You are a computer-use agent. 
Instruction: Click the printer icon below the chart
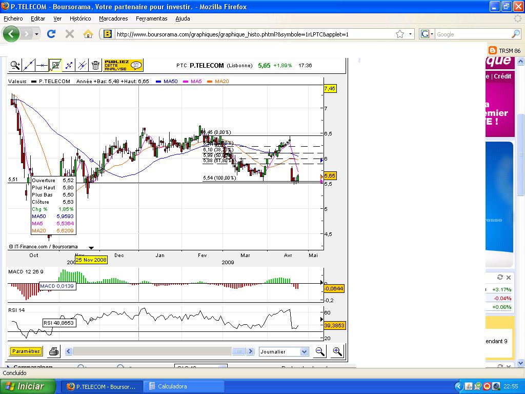click(x=54, y=351)
